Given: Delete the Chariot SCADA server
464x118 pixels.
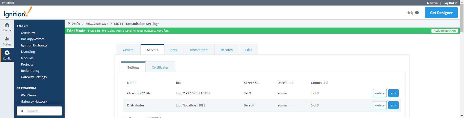Looking at the screenshot, I should click(x=380, y=93).
